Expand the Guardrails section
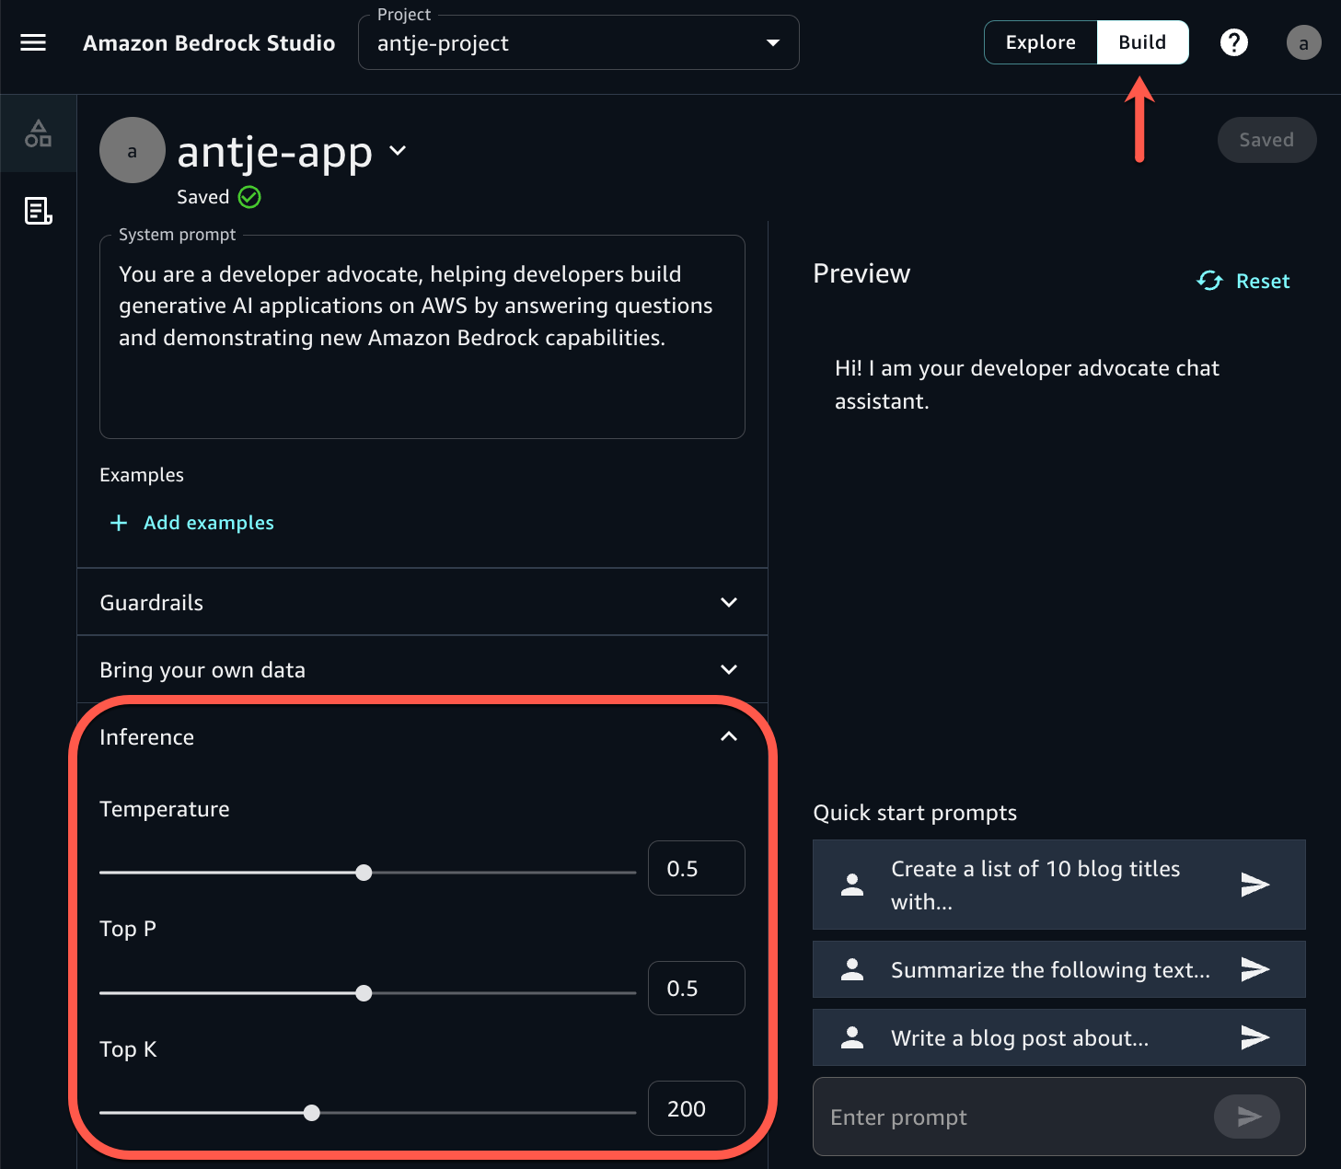The width and height of the screenshot is (1341, 1169). tap(422, 602)
